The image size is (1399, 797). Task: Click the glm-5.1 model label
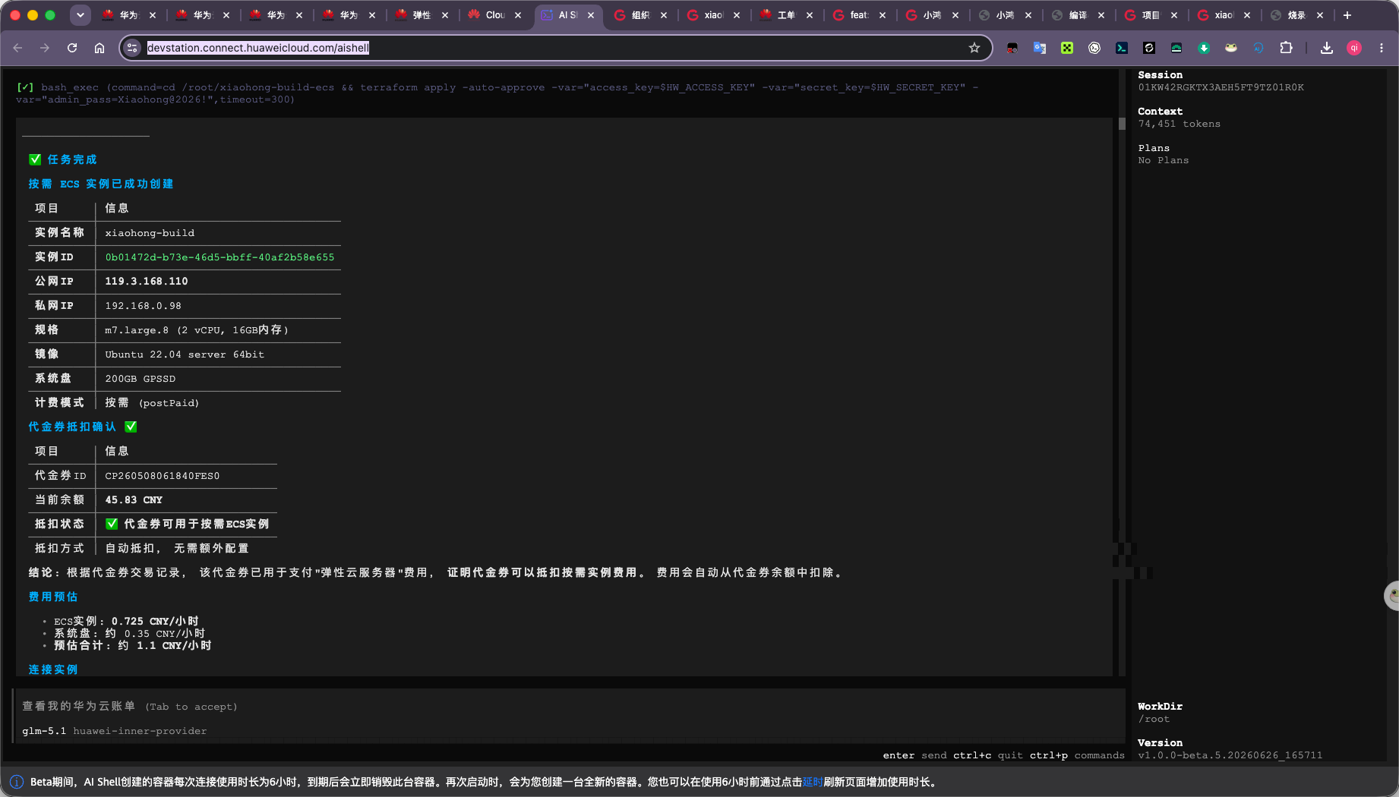coord(44,731)
